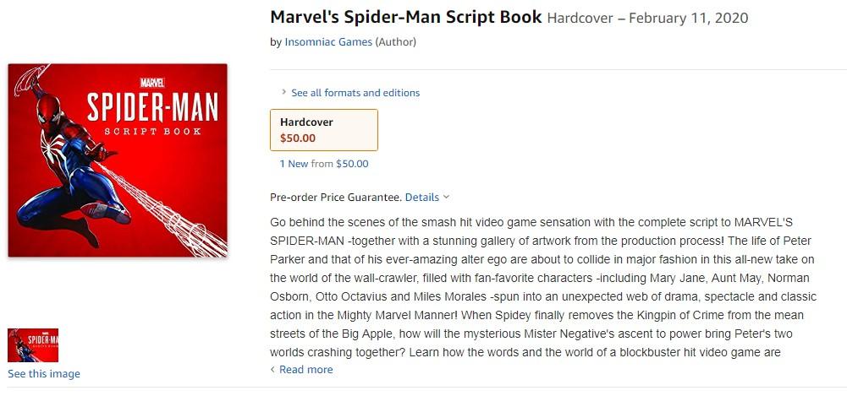This screenshot has height=396, width=847.
Task: Open the large Spider-Man book cover image
Action: 118,160
